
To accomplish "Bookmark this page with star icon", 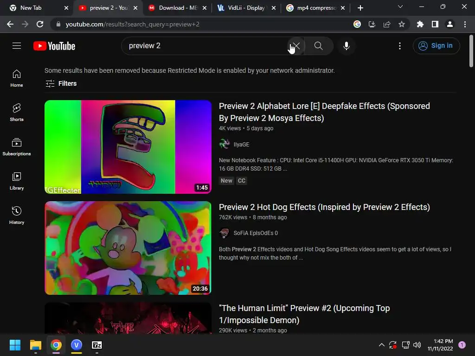I will coord(402,24).
